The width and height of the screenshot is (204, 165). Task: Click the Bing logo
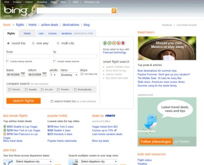[16, 11]
